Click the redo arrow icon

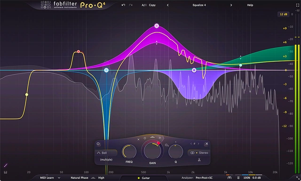(131, 5)
